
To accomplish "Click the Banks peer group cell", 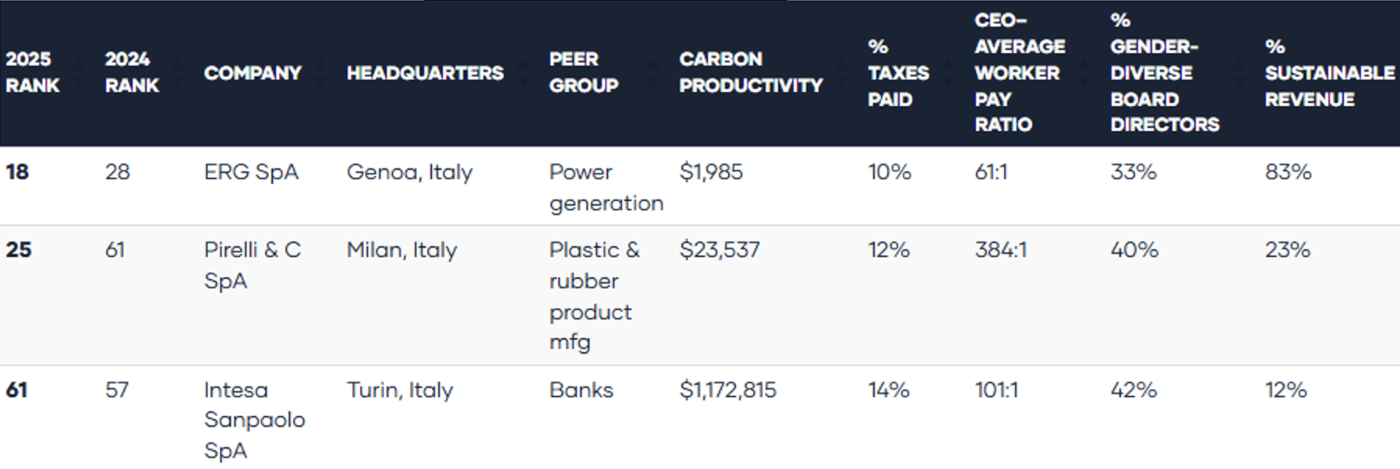I will 581,390.
